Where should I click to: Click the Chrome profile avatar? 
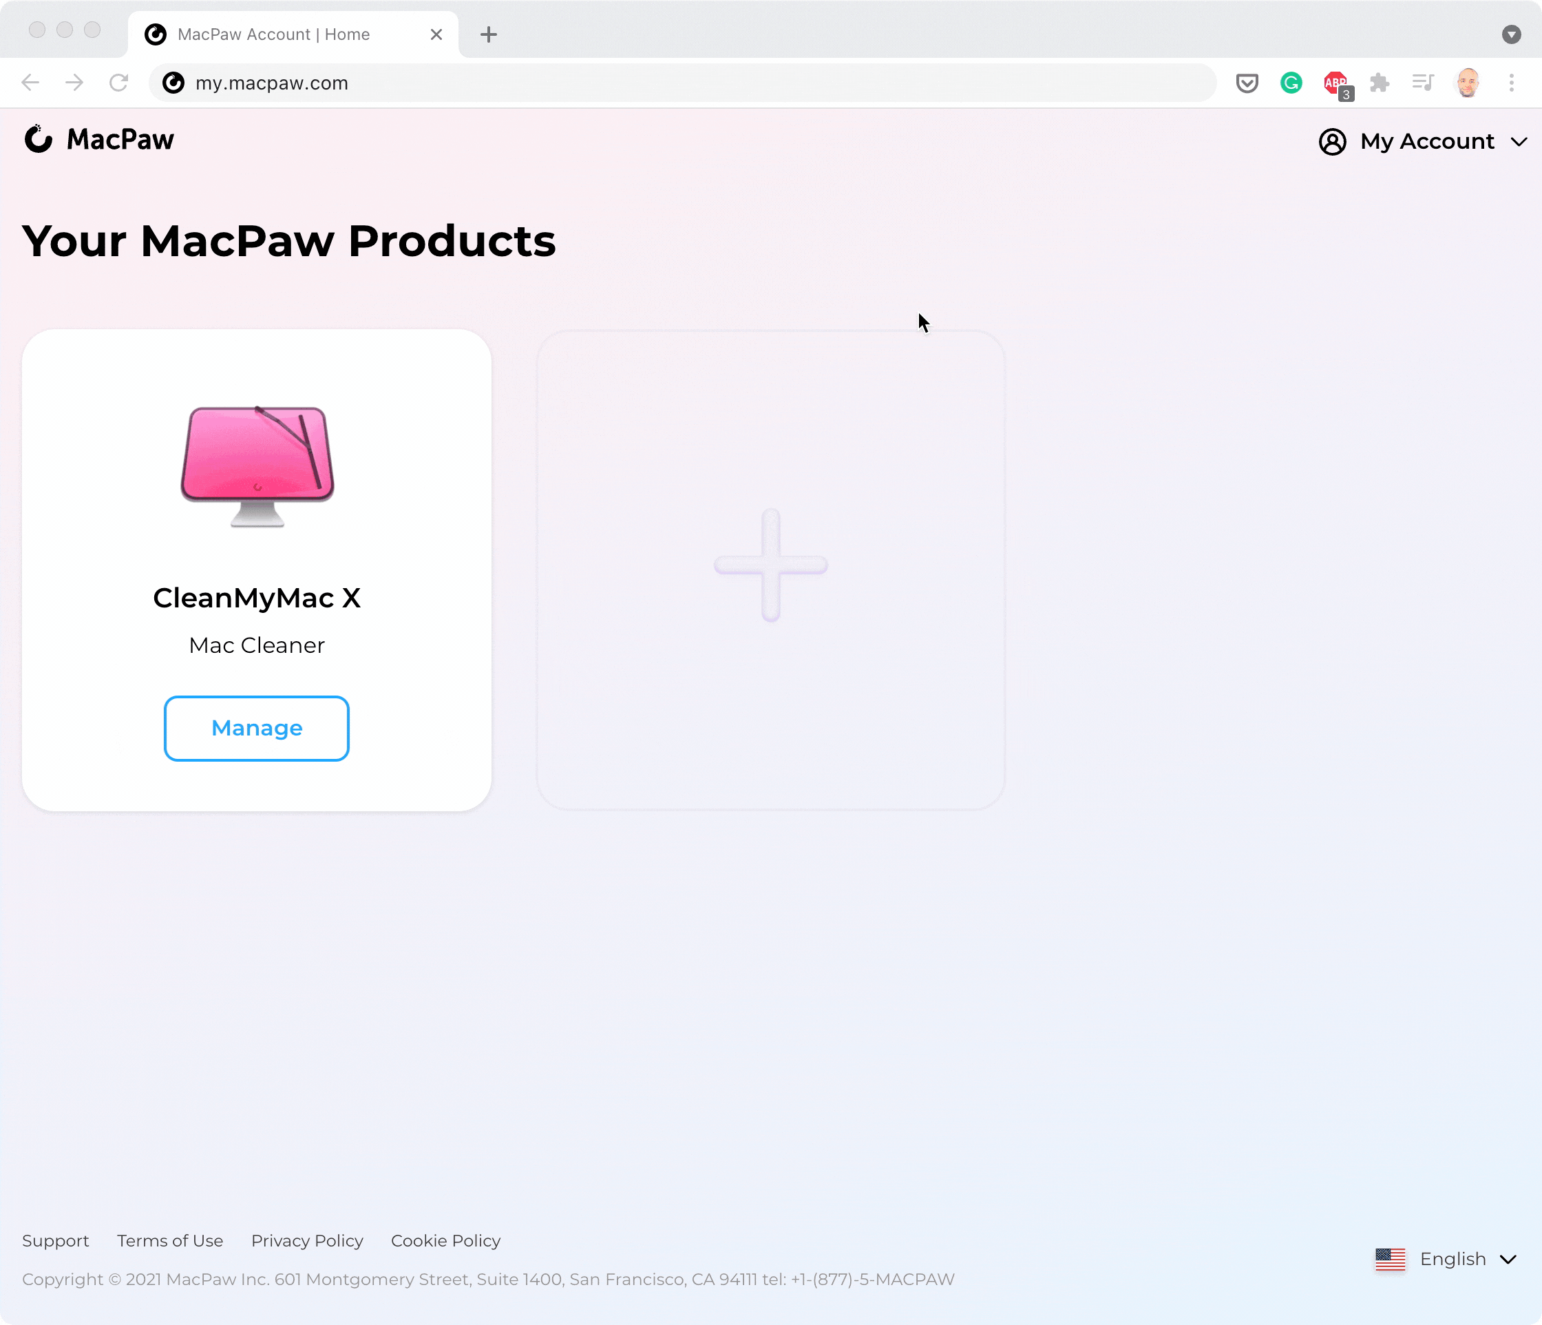(1468, 83)
